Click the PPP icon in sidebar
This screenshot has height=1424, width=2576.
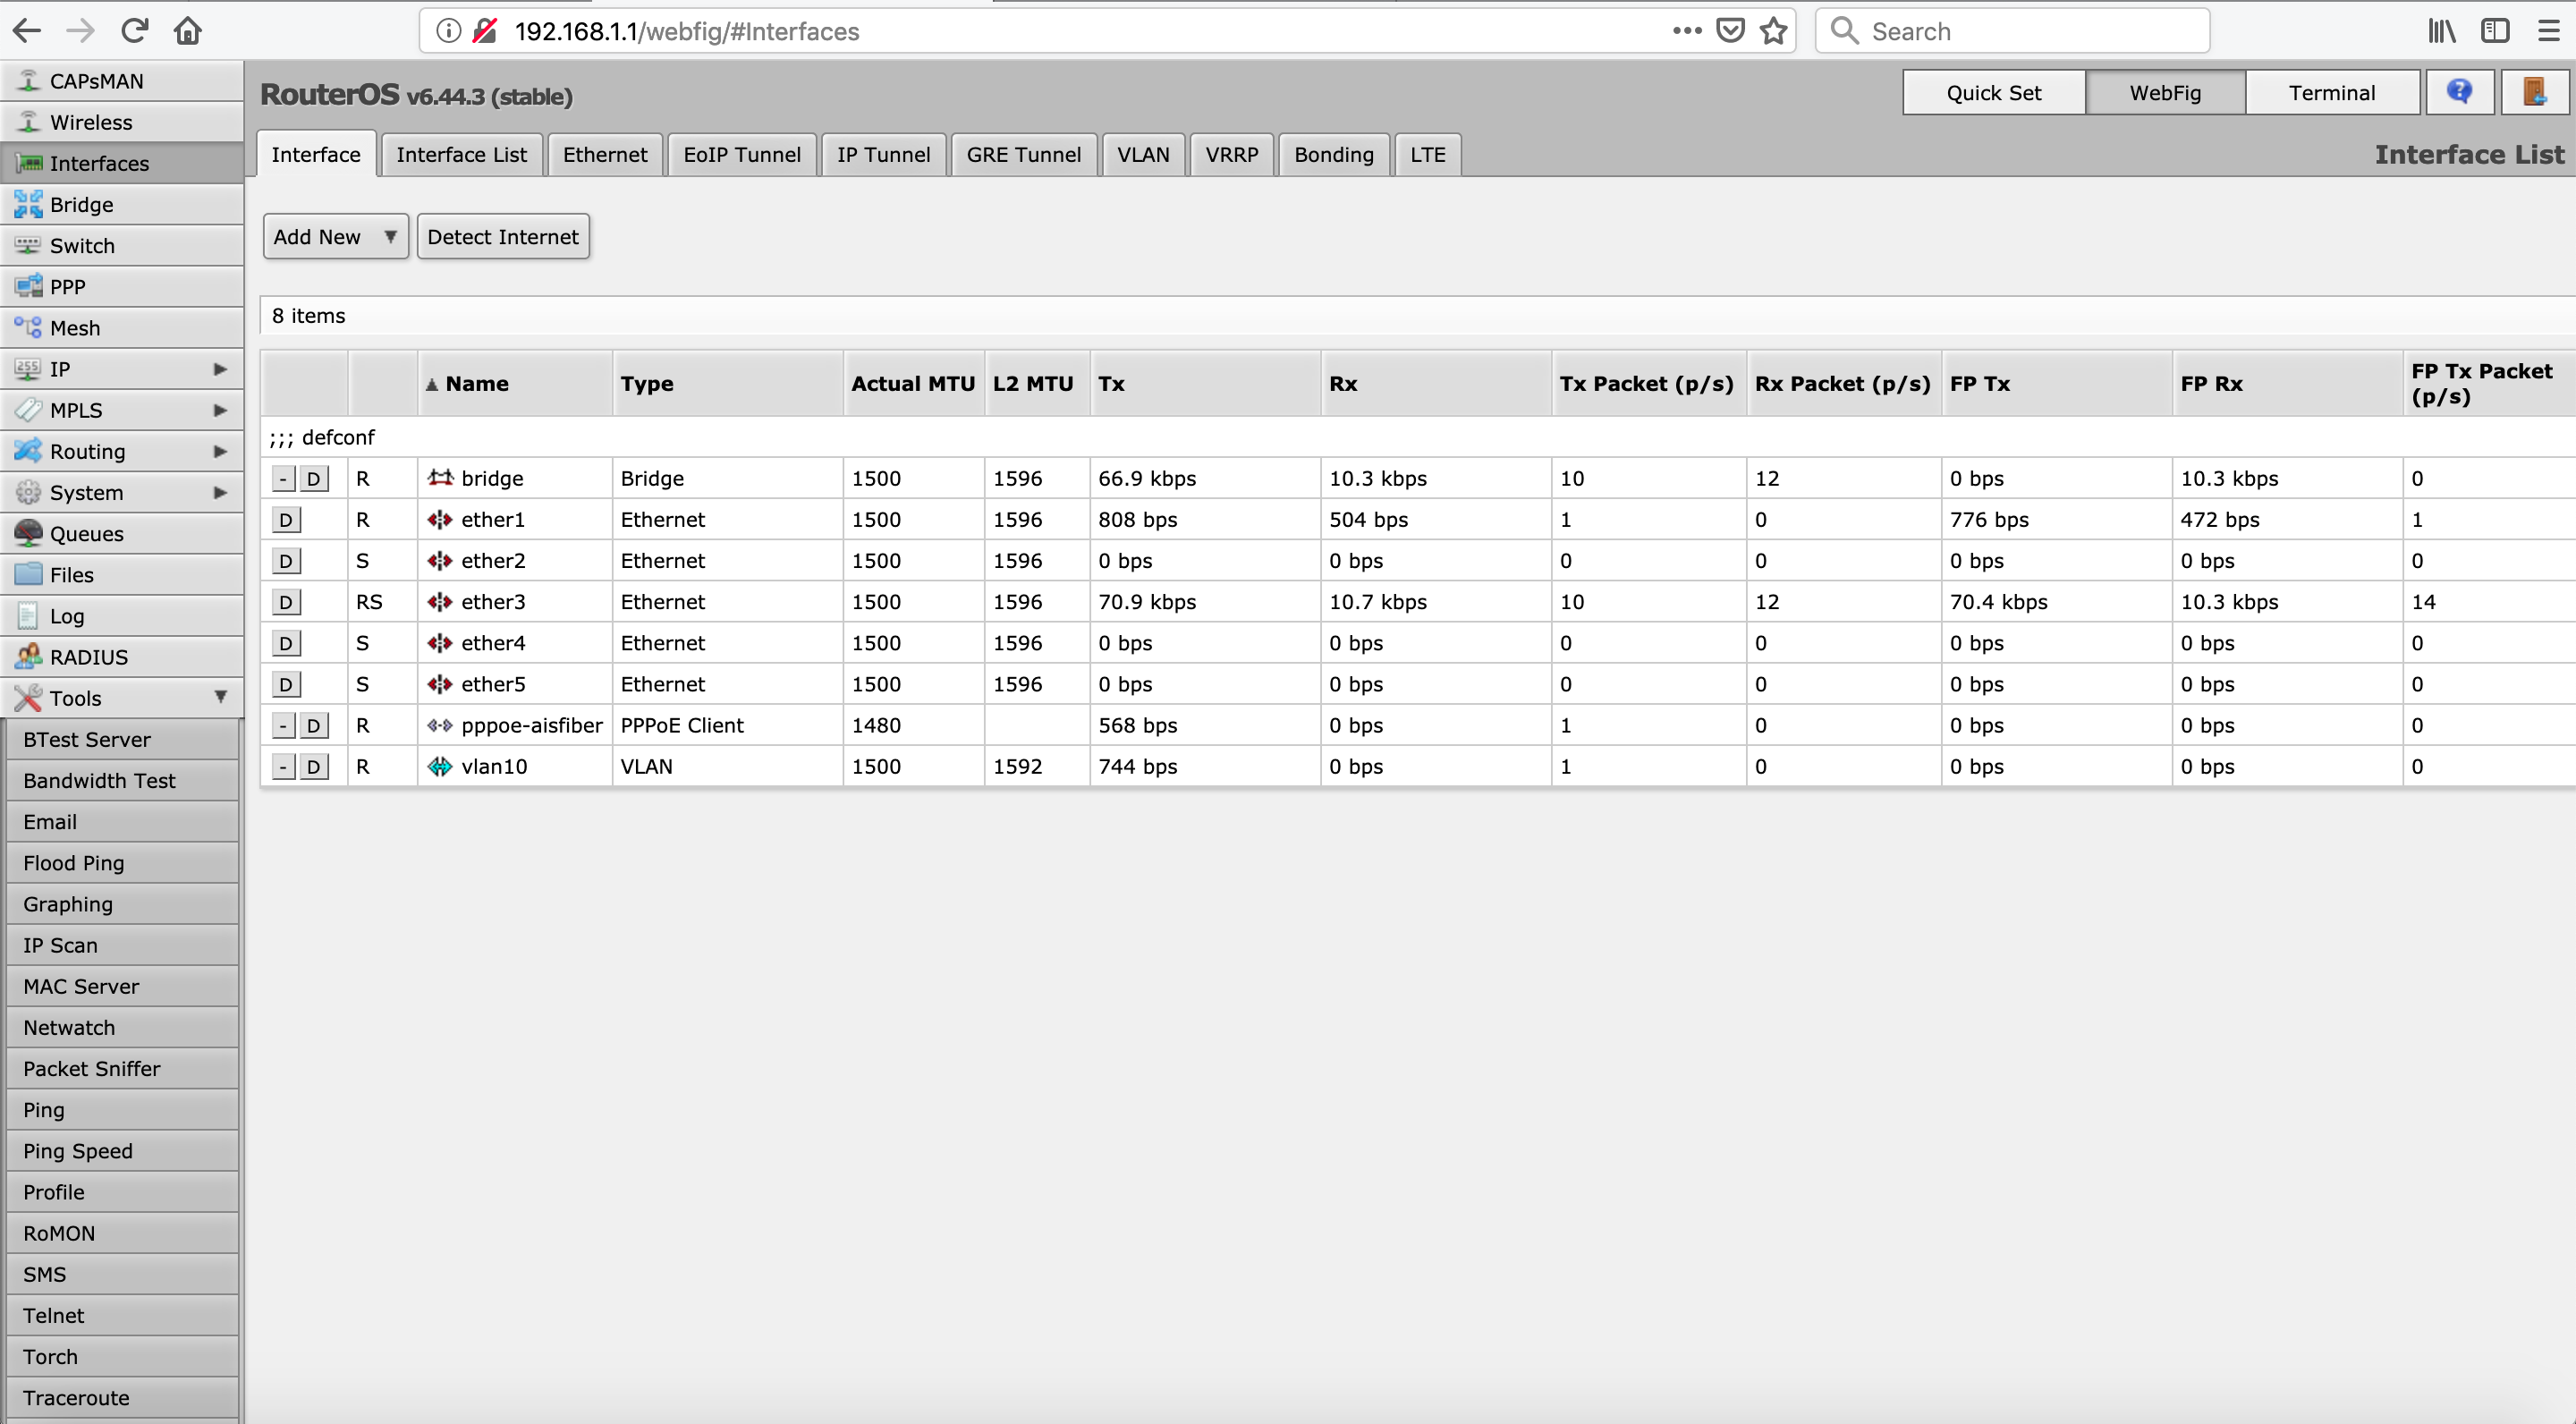(28, 286)
